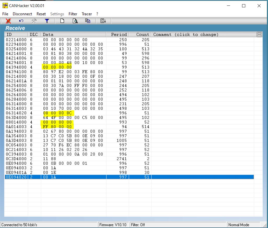Click the Comment (click to change) header
The image size is (268, 228).
pos(186,35)
